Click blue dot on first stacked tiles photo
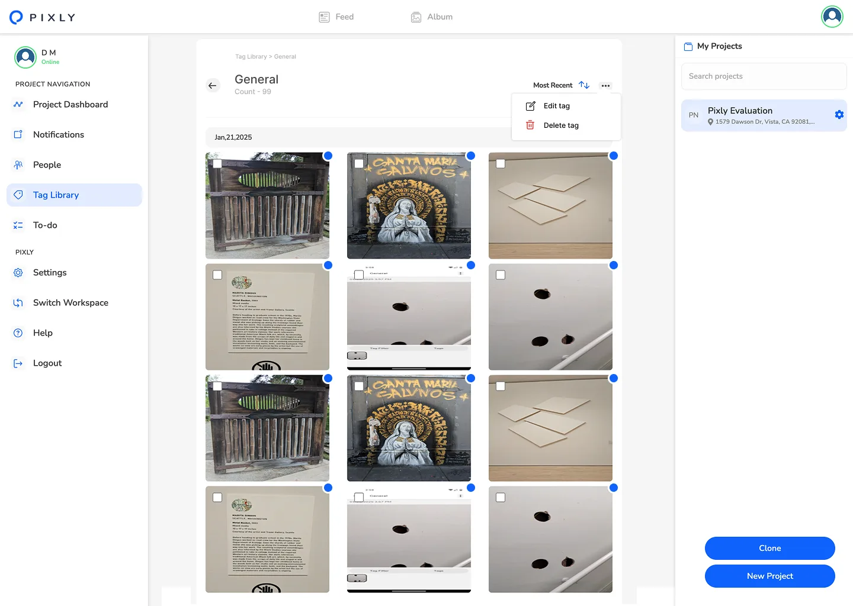The height and width of the screenshot is (606, 853). point(614,156)
